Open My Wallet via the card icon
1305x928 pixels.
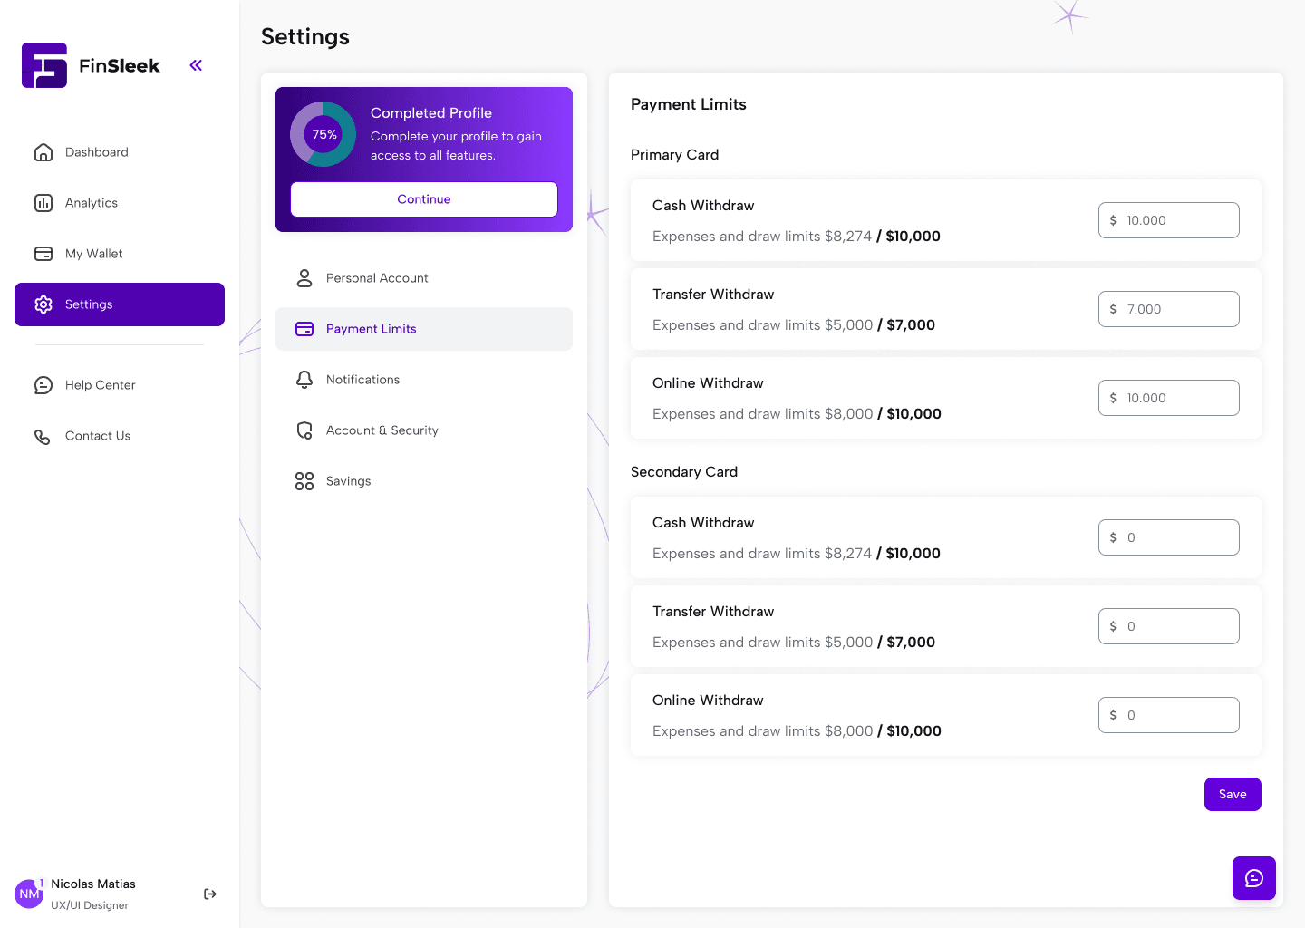click(x=43, y=254)
